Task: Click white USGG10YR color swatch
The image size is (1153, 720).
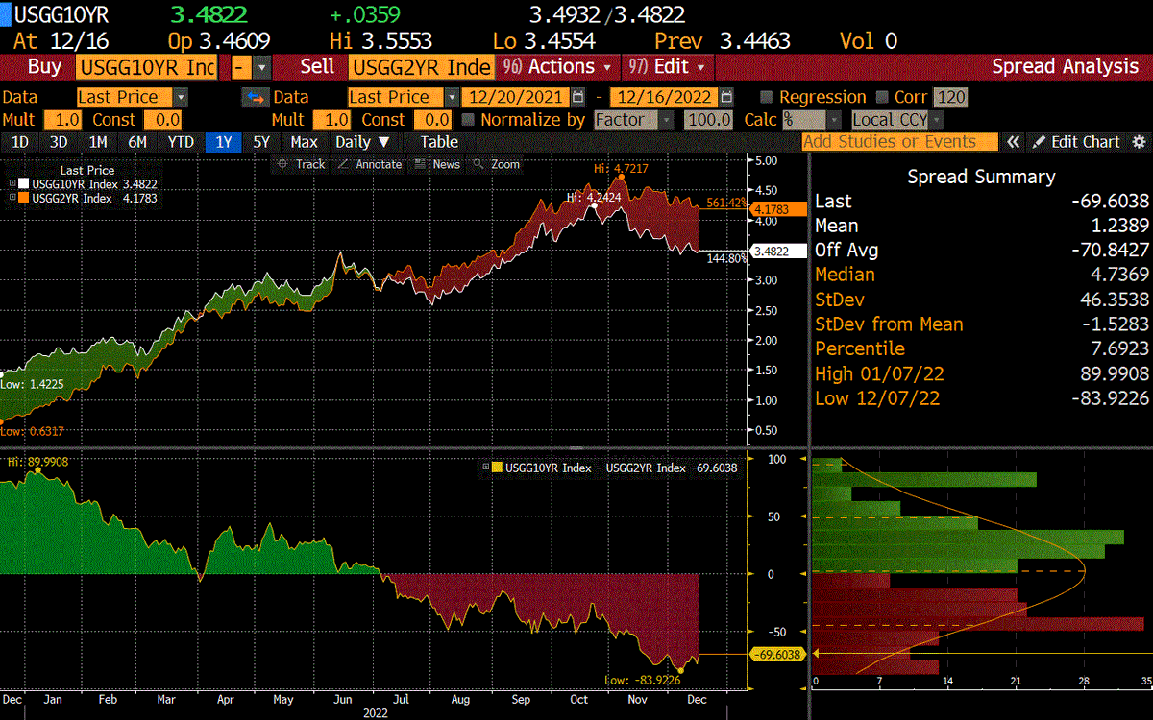Action: point(24,182)
